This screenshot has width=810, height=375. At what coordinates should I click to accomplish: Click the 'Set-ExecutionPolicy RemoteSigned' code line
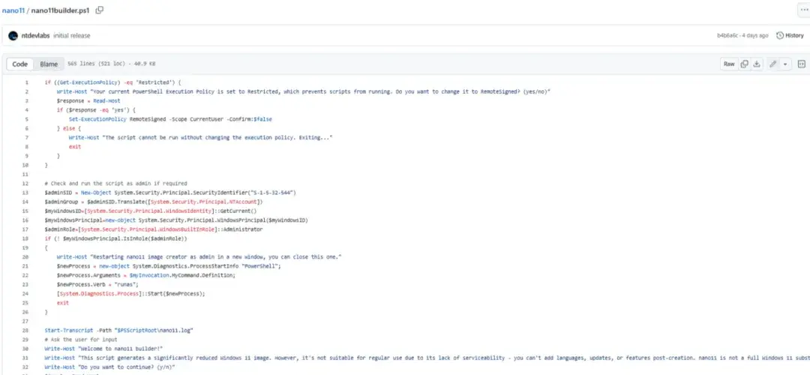(x=170, y=118)
